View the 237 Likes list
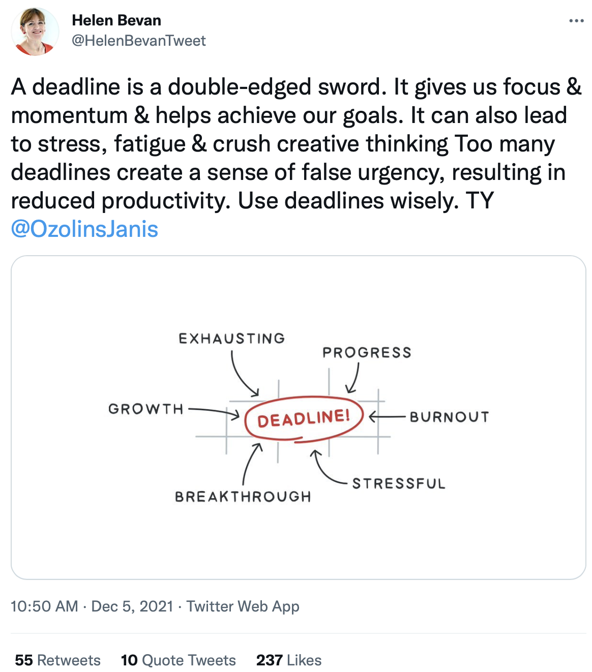The height and width of the screenshot is (672, 592). click(x=289, y=660)
